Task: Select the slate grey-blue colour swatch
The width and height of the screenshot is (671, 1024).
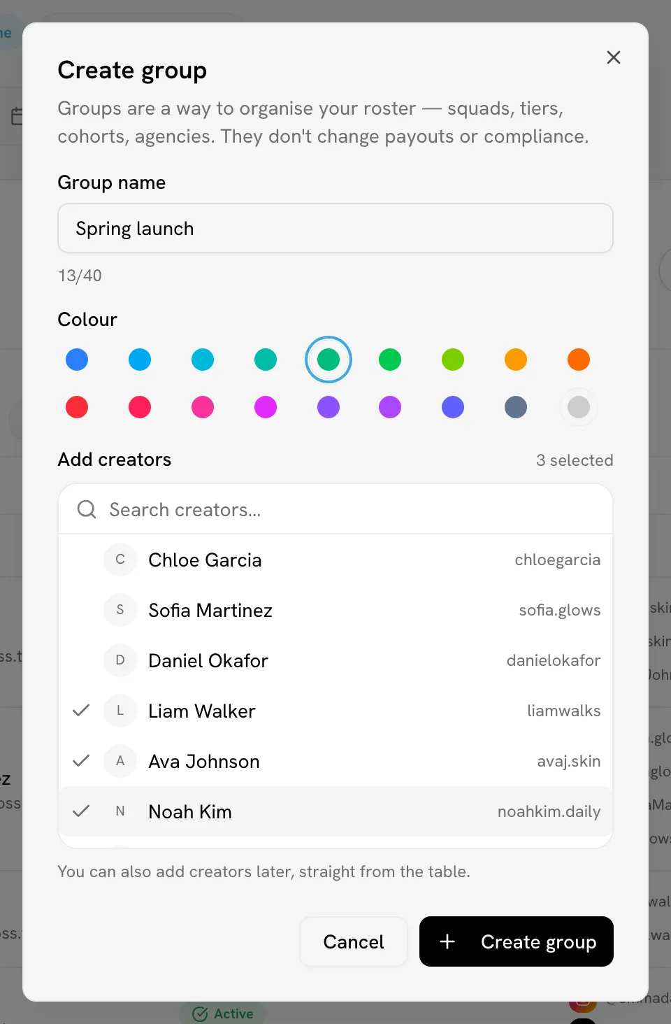Action: pyautogui.click(x=516, y=407)
